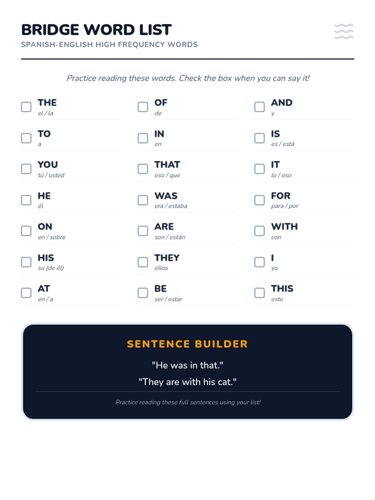Select the sentence "He was in that."
Image resolution: width=375 pixels, height=500 pixels.
pos(187,365)
